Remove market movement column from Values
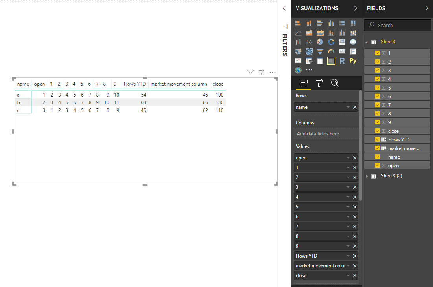 355,266
